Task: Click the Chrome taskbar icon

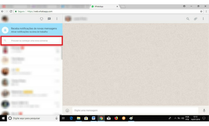Action: click(101, 118)
